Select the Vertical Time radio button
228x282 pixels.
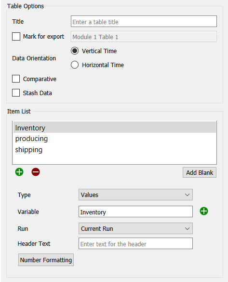tap(75, 51)
